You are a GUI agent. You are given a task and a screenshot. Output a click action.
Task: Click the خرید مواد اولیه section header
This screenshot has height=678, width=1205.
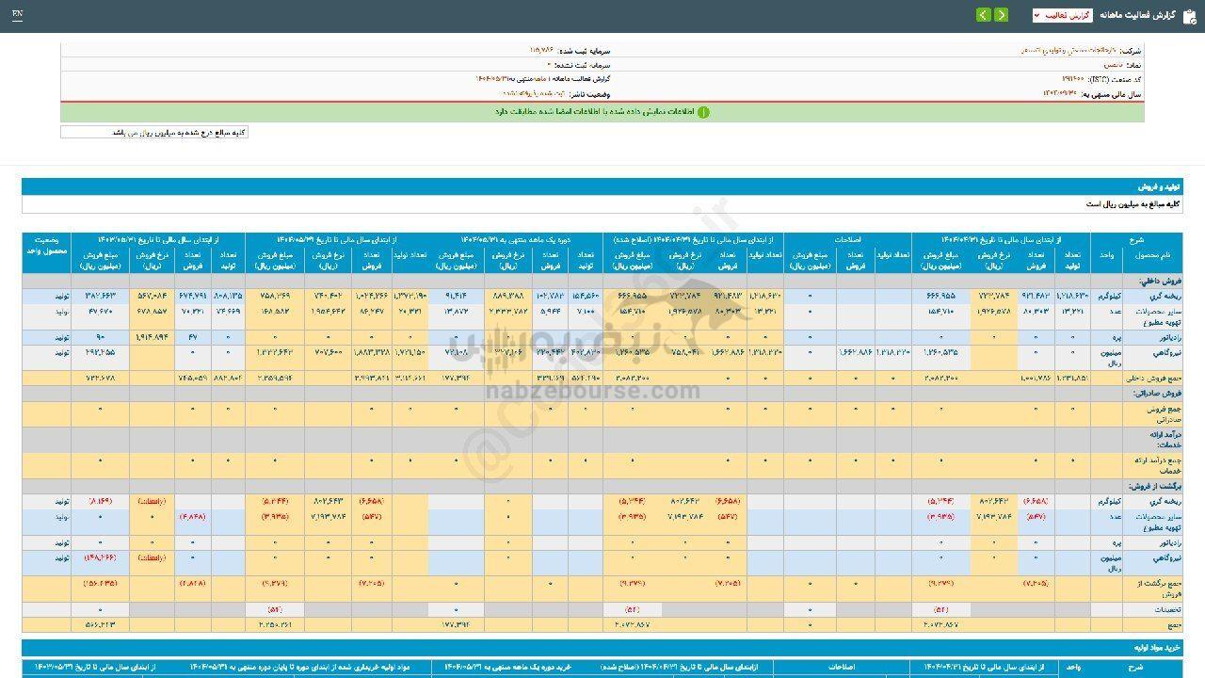(1156, 648)
